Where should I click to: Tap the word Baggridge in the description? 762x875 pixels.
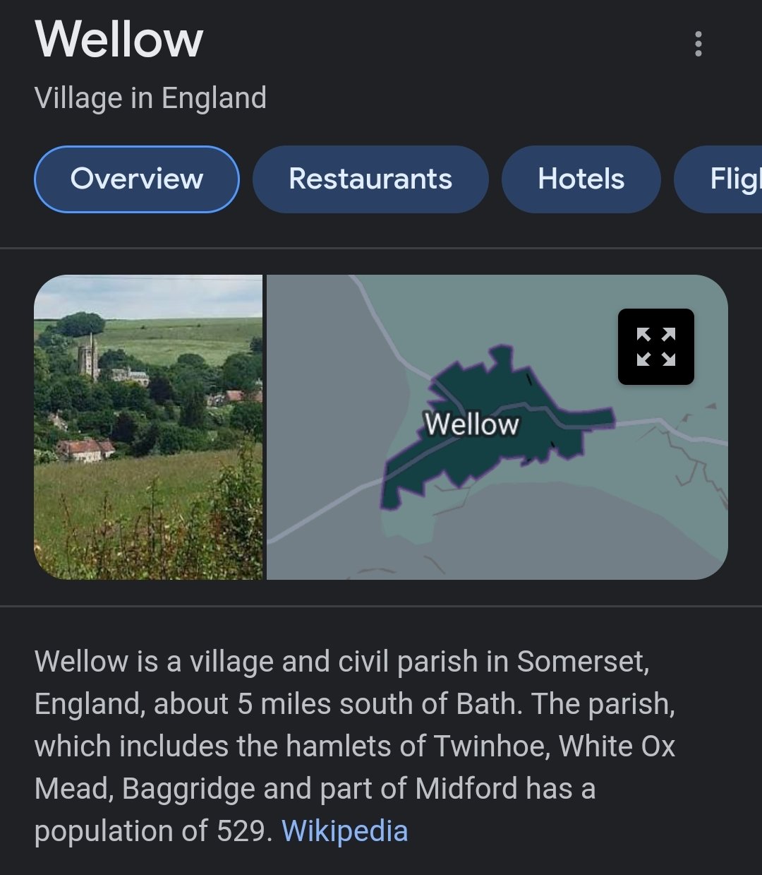click(188, 789)
